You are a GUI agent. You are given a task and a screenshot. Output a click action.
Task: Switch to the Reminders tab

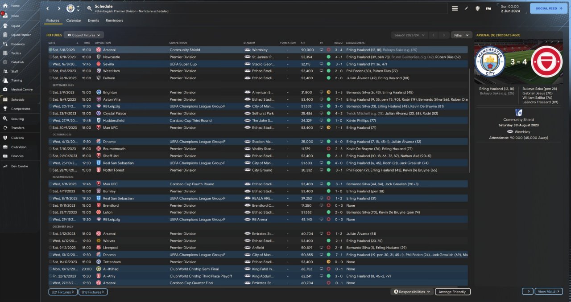[x=115, y=20]
